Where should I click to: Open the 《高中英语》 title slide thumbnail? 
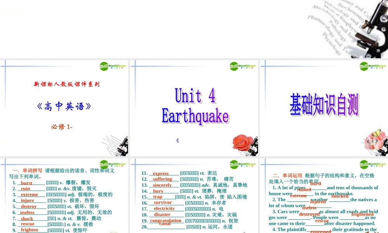[64, 108]
